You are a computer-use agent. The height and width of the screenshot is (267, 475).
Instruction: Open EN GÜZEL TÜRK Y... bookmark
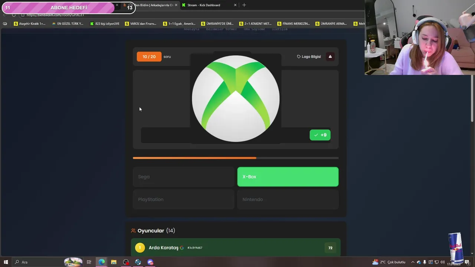68,24
